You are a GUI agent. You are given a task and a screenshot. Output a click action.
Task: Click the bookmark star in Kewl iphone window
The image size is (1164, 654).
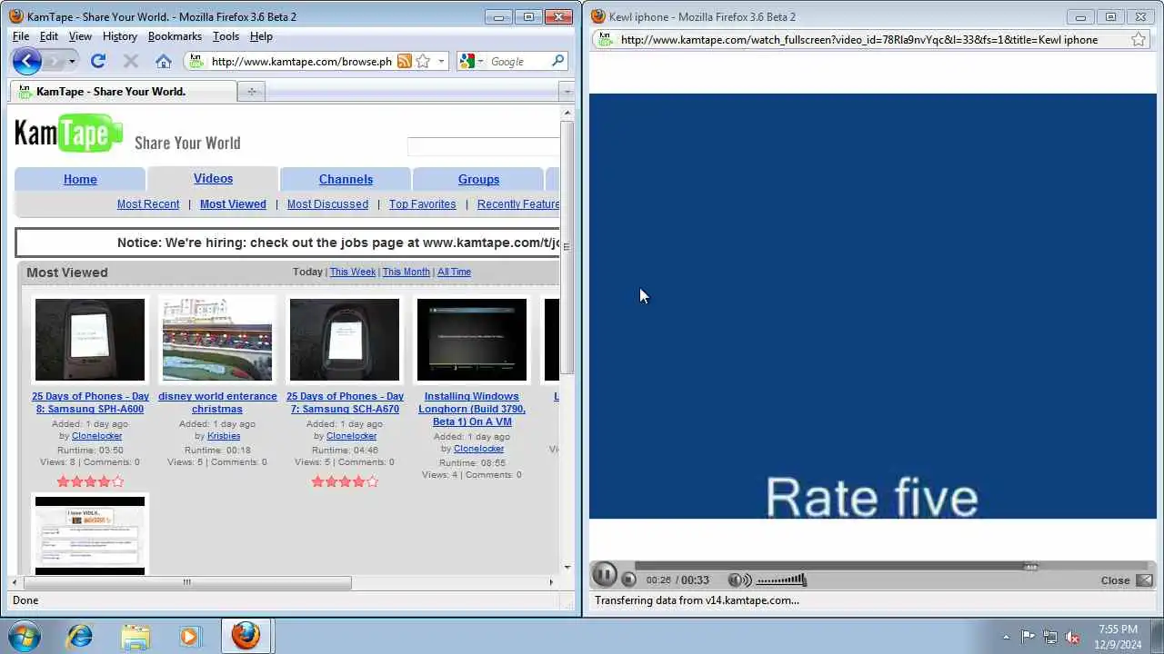(1138, 39)
